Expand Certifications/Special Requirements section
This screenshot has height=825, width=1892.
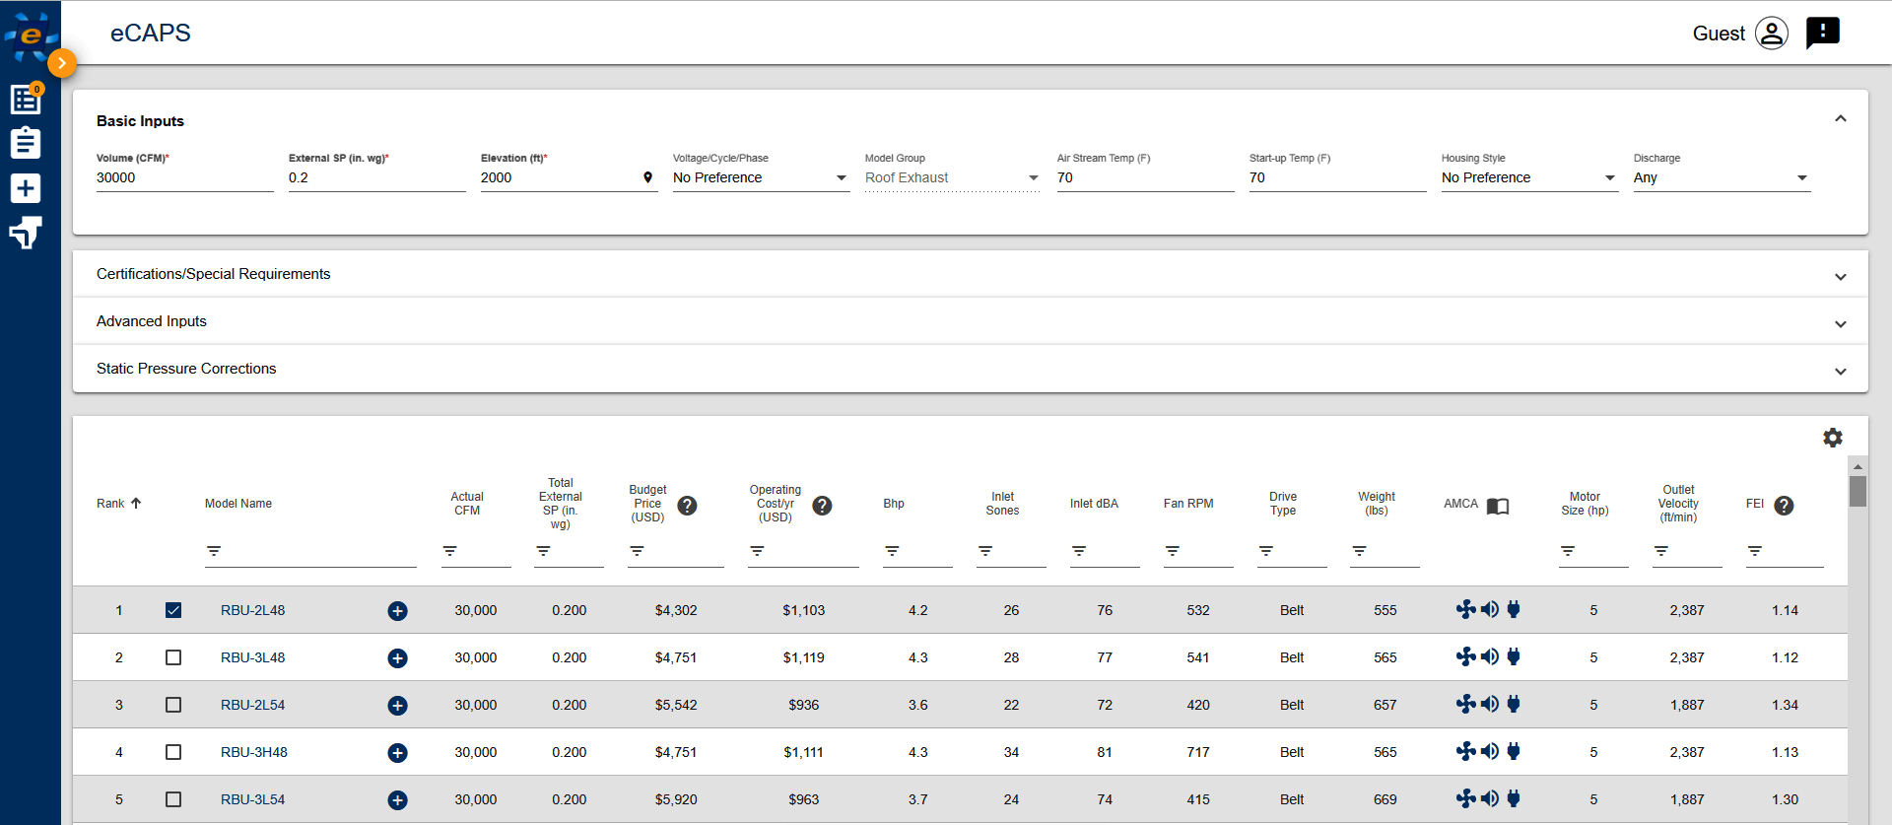(970, 274)
